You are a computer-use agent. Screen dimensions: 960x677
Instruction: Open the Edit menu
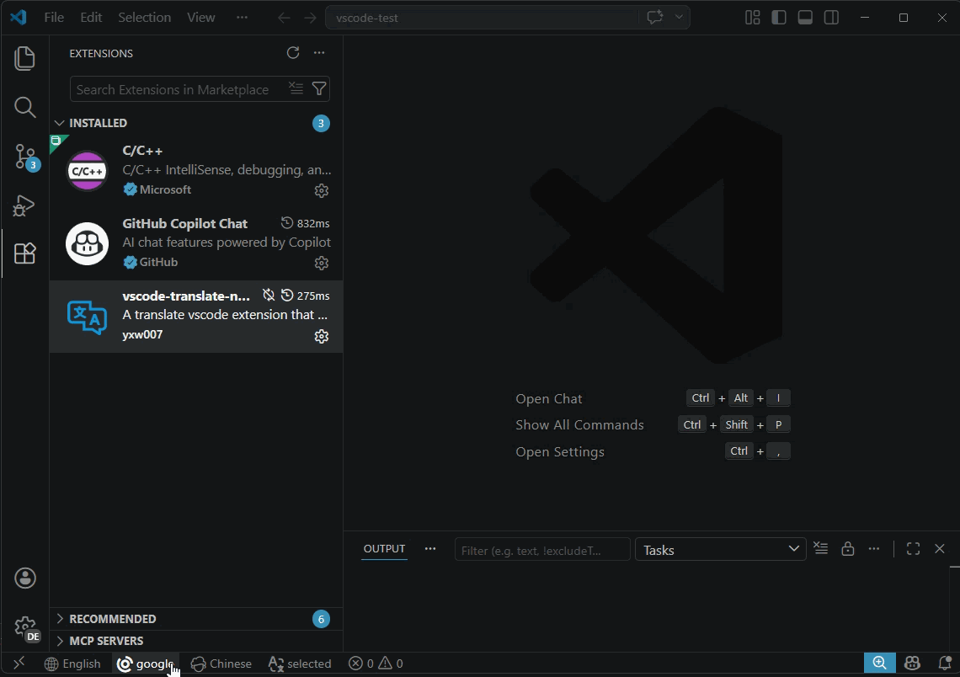pos(91,18)
